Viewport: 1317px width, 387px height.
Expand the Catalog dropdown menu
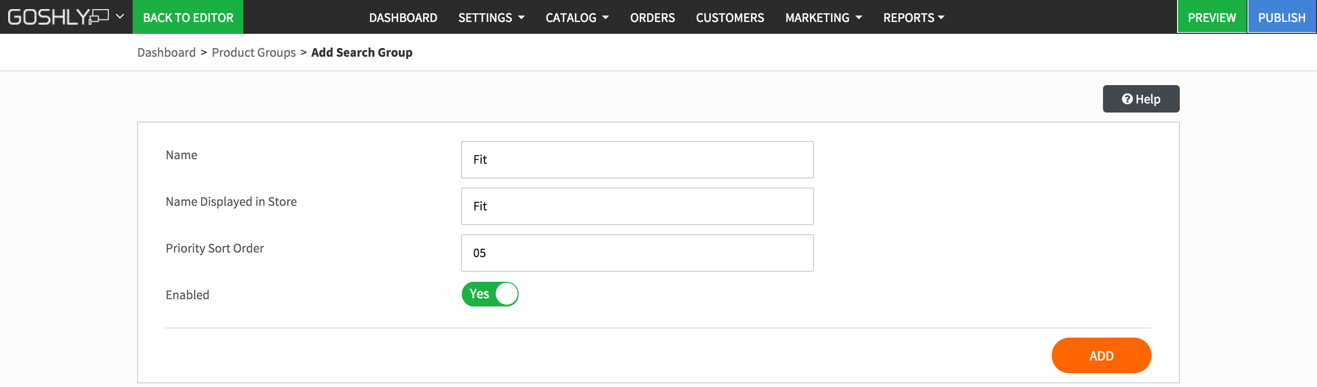[577, 17]
